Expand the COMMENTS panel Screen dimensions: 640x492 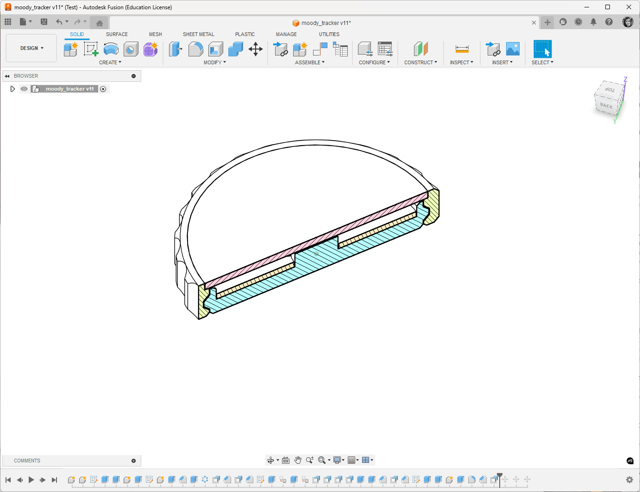(x=133, y=461)
